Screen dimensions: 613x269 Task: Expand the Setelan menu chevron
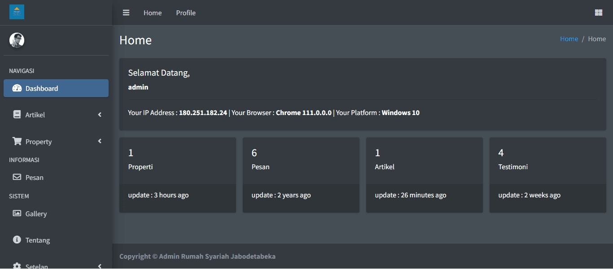pos(100,266)
